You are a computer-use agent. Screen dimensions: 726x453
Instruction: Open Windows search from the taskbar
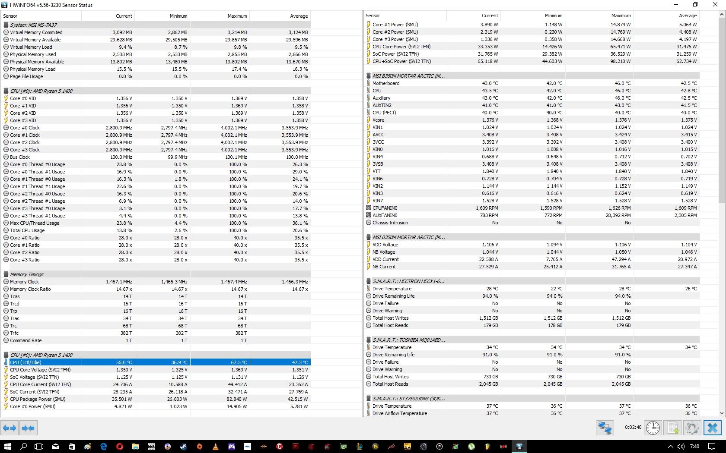(x=23, y=447)
